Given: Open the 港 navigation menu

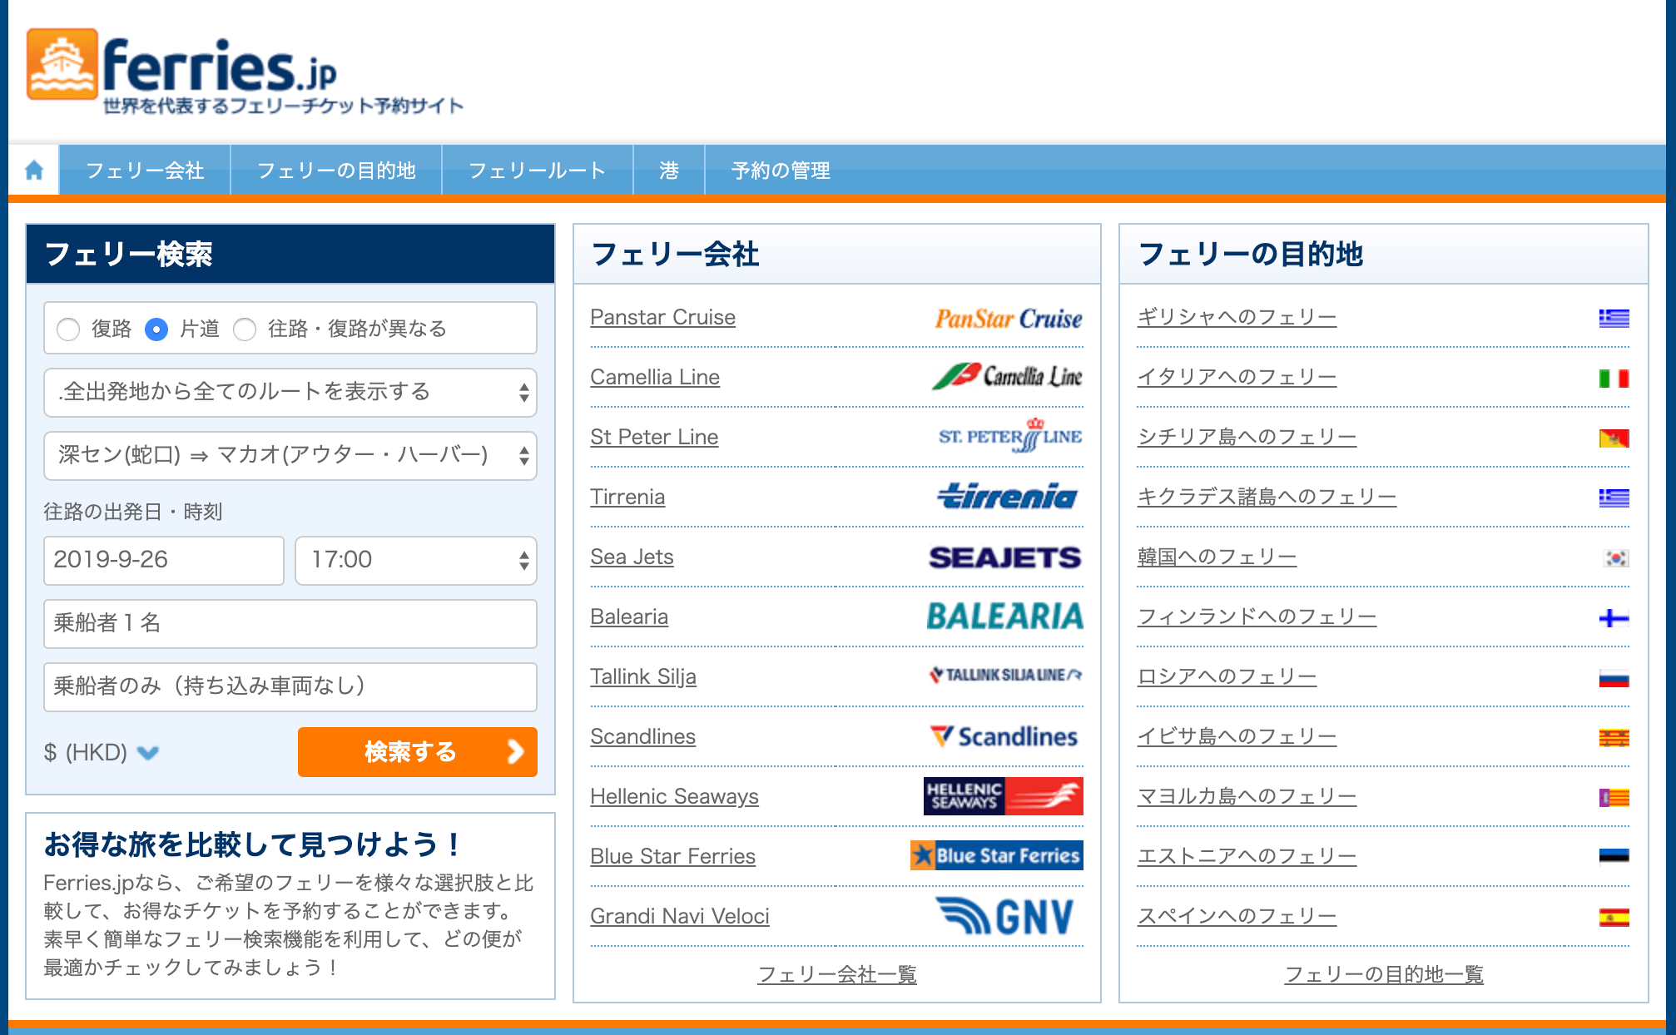Looking at the screenshot, I should [669, 171].
